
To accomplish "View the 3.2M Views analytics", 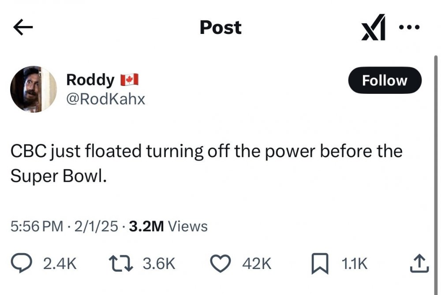I will [x=167, y=226].
